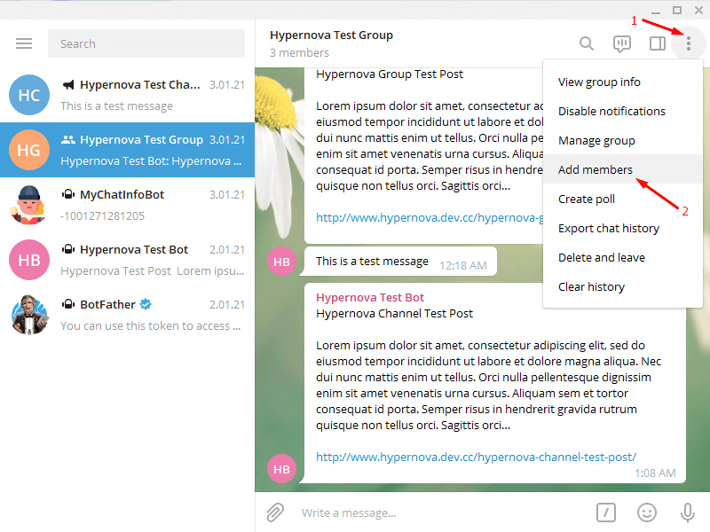Screen dimensions: 710x532
Task: Choose Export chat history option
Action: 608,228
